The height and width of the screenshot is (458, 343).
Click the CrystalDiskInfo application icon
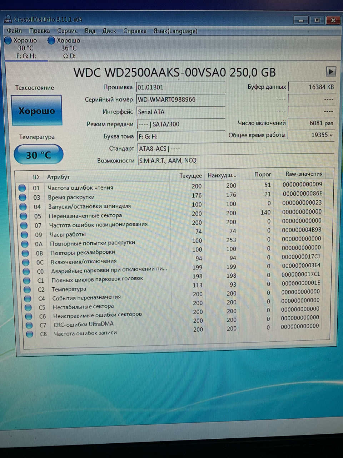(8, 19)
